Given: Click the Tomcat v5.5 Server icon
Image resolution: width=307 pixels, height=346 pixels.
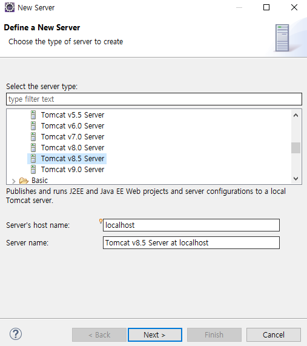Looking at the screenshot, I should coord(33,115).
